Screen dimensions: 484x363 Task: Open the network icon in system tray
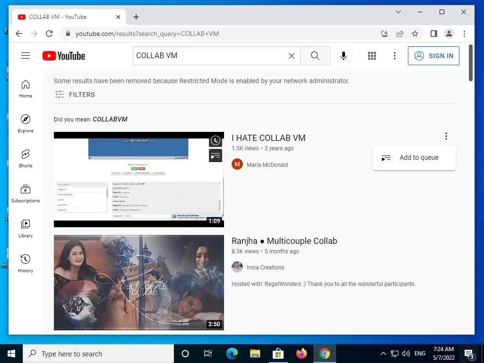click(395, 354)
